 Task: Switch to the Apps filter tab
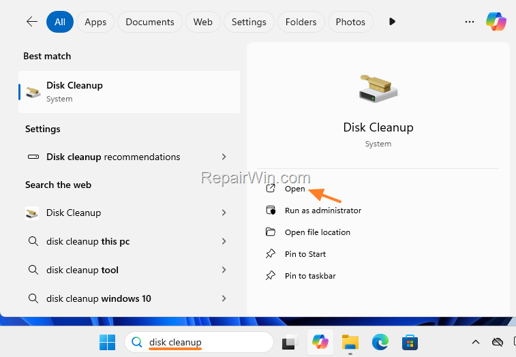pos(95,22)
